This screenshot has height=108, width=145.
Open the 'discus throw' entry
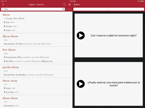tap(11, 36)
